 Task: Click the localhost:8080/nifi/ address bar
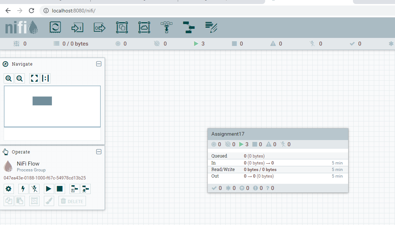[74, 11]
